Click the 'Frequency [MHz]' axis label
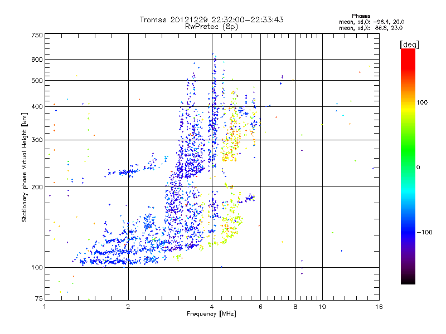This screenshot has height=334, width=446. [x=211, y=314]
